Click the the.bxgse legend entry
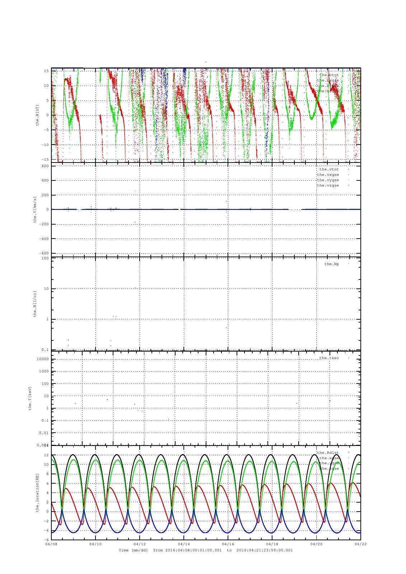Image resolution: width=406 pixels, height=574 pixels. 328,80
